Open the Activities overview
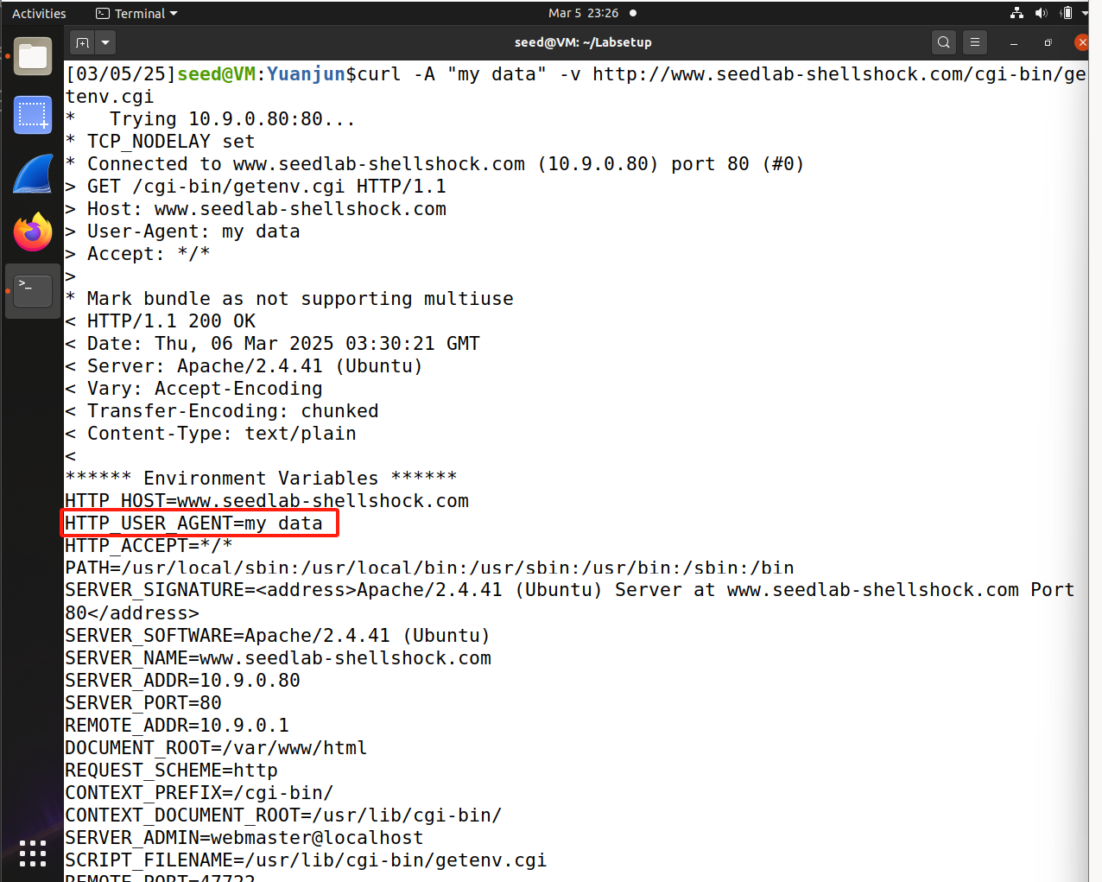This screenshot has height=882, width=1102. (x=38, y=13)
